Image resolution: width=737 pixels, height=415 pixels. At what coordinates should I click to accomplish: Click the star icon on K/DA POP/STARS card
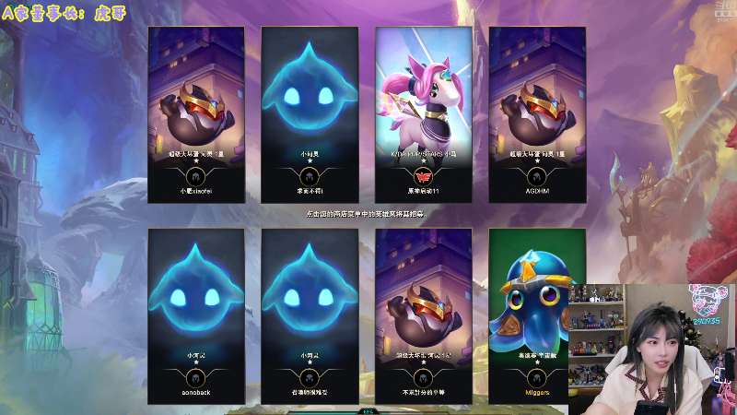[424, 160]
